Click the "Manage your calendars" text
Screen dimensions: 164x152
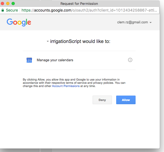[x=55, y=60]
